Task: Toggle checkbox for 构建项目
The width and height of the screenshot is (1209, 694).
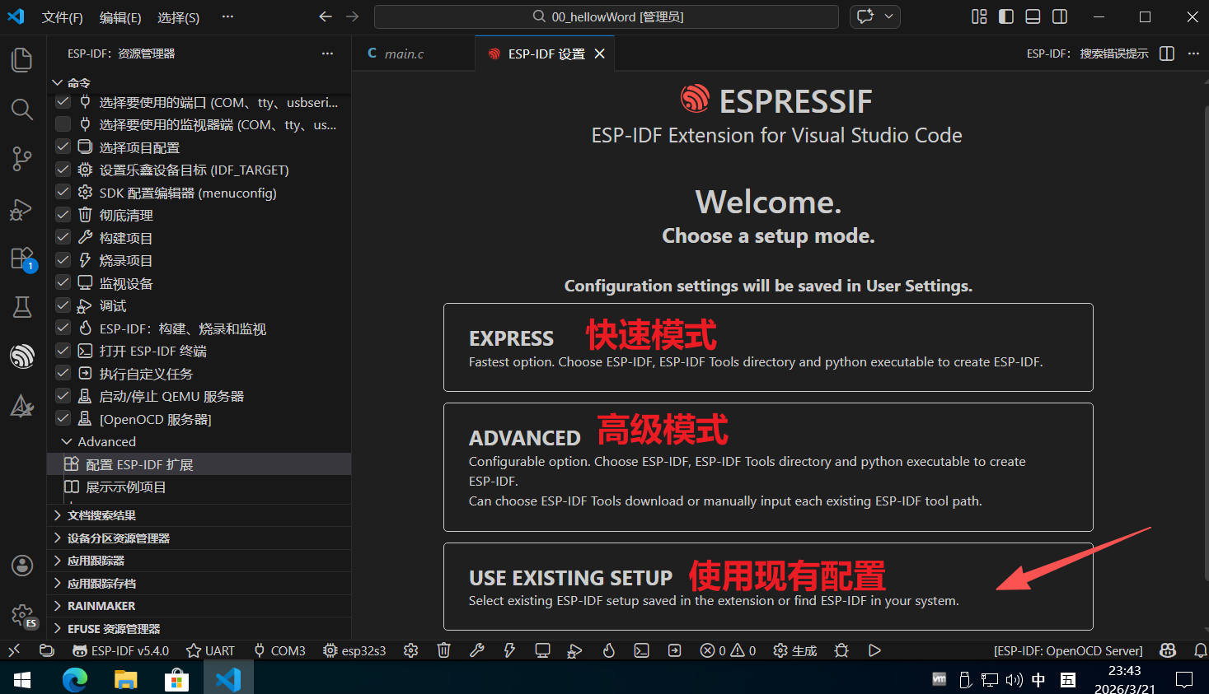Action: (63, 237)
